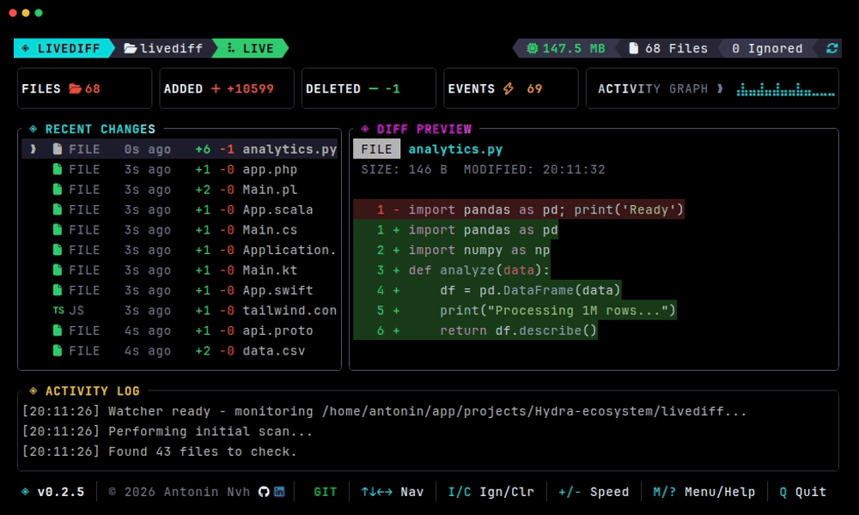Click 'Found 43 files to check.' log entry
Viewport: 859px width, 515px height.
(x=160, y=451)
